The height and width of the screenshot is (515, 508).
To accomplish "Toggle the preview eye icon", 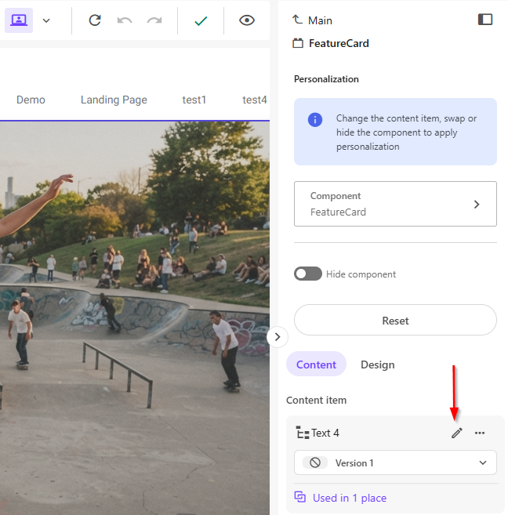I will pos(247,20).
